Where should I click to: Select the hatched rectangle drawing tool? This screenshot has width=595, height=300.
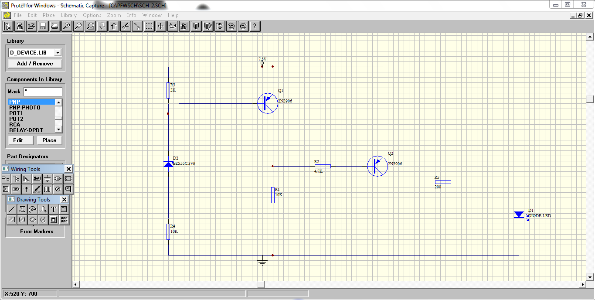12,220
